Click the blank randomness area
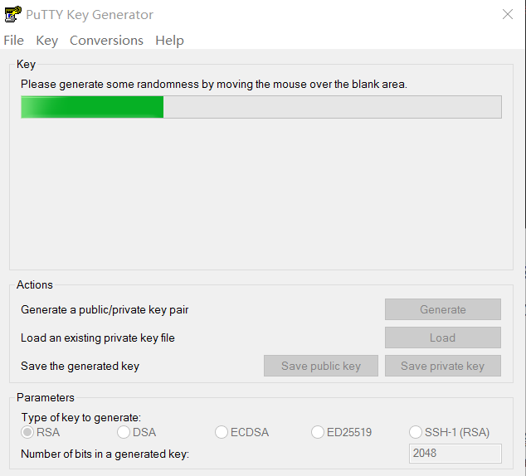 point(261,192)
